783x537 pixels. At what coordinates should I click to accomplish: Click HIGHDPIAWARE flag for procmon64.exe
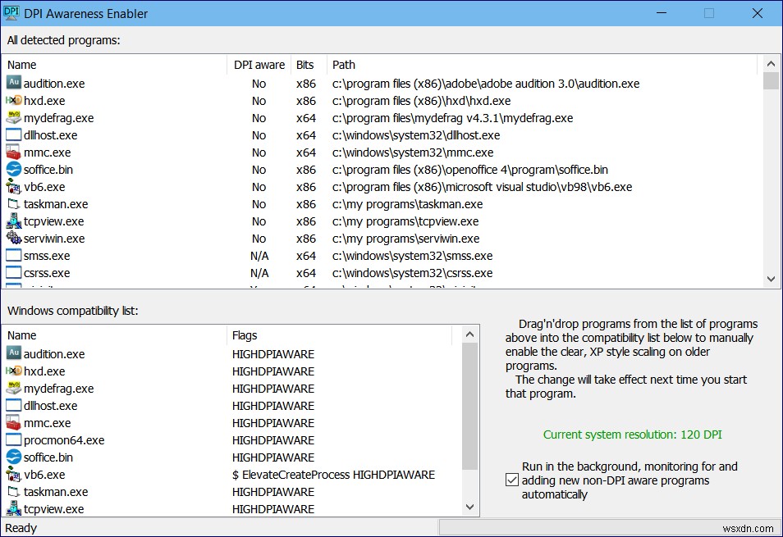click(x=273, y=440)
